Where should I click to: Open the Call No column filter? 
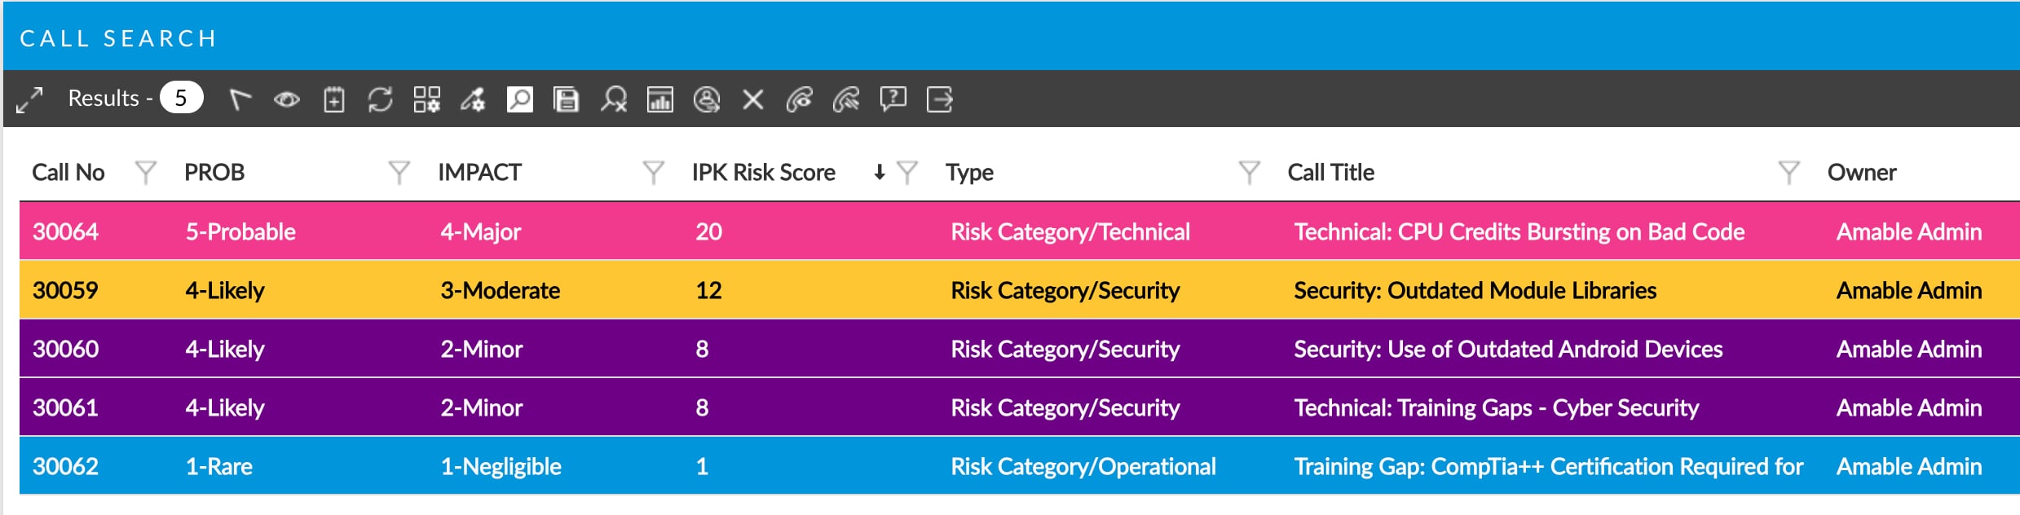[x=145, y=172]
